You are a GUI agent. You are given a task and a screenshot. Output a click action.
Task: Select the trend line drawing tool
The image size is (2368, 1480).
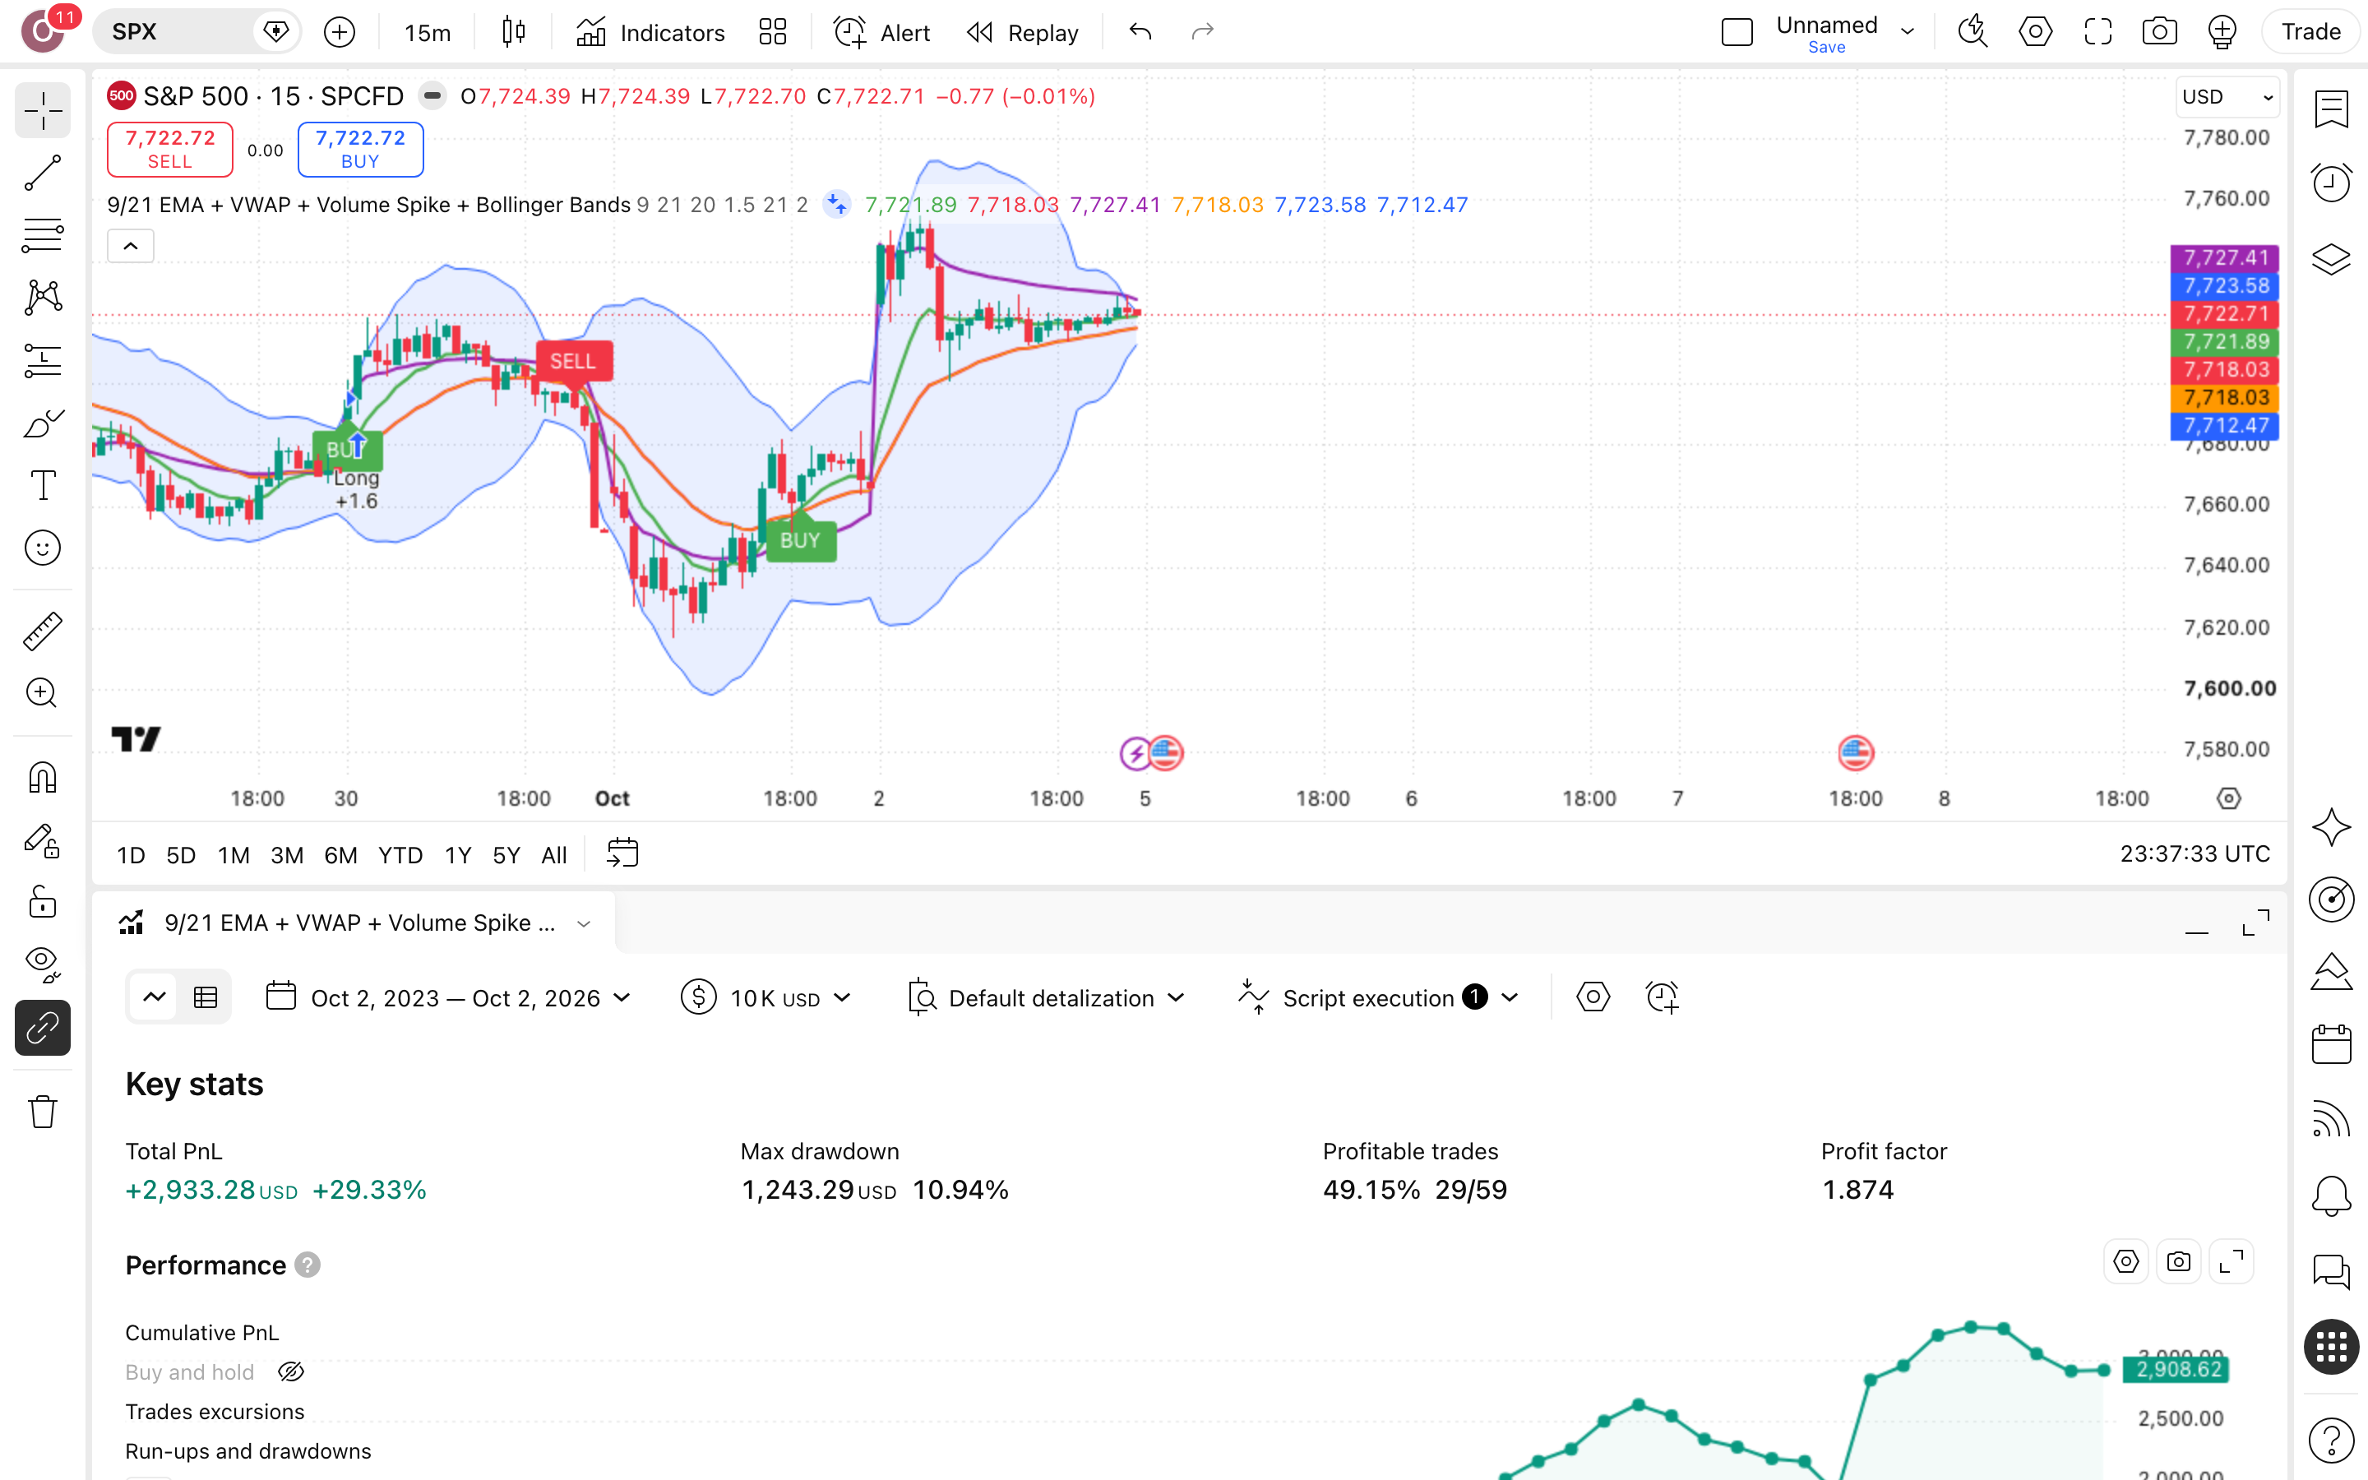[42, 173]
